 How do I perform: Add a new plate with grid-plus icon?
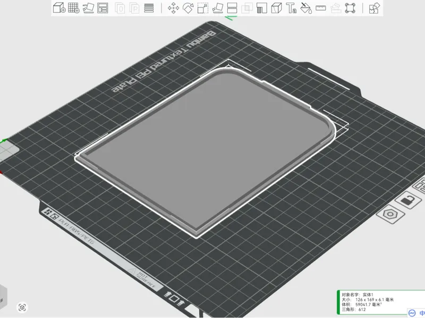[x=73, y=7]
